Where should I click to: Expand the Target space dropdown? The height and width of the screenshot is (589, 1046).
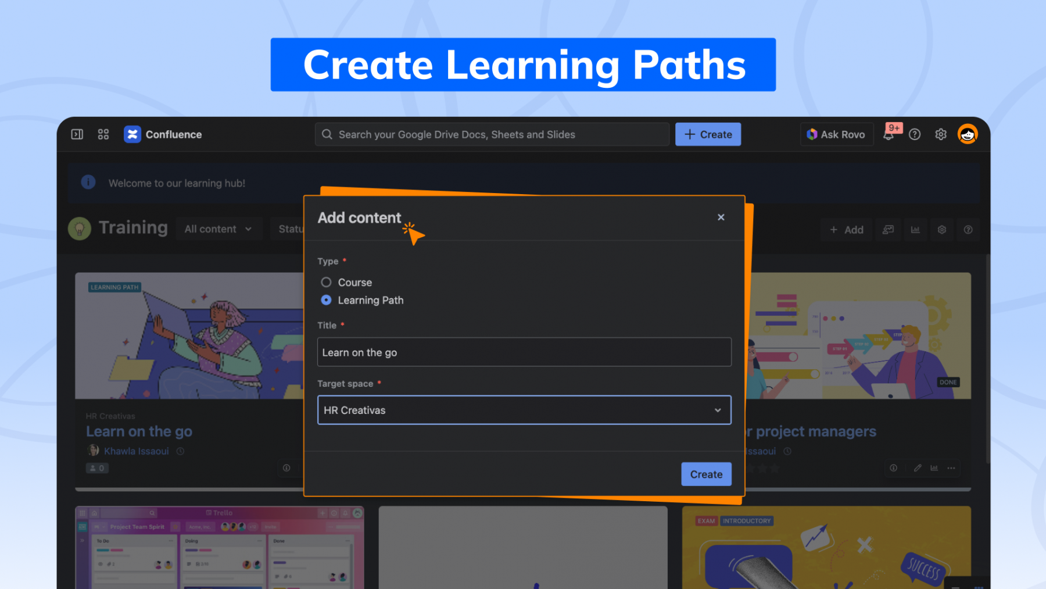pyautogui.click(x=524, y=410)
